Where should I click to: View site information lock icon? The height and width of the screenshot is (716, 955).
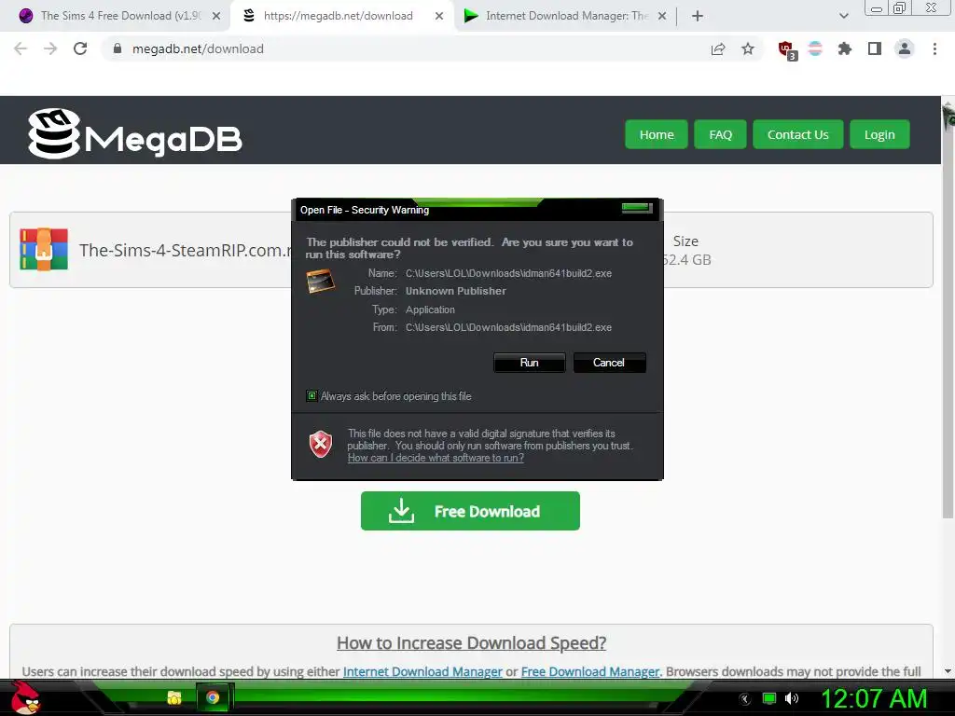point(118,48)
